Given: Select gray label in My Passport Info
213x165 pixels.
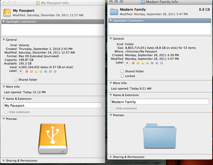Looking at the screenshot, I should (55, 71).
